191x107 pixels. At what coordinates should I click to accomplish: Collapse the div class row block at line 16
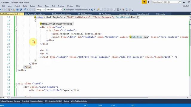tap(16, 27)
